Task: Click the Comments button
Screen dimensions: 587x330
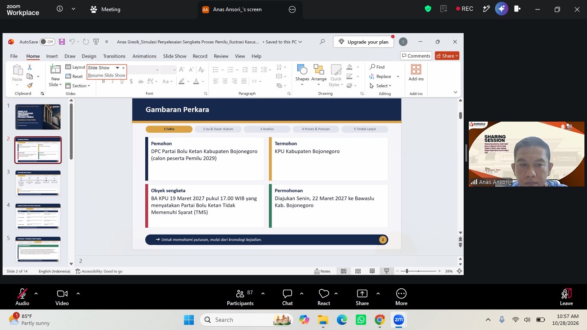Action: (x=416, y=56)
